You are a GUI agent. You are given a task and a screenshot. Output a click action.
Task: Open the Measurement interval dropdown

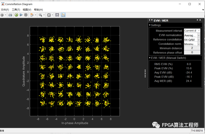click(192, 31)
